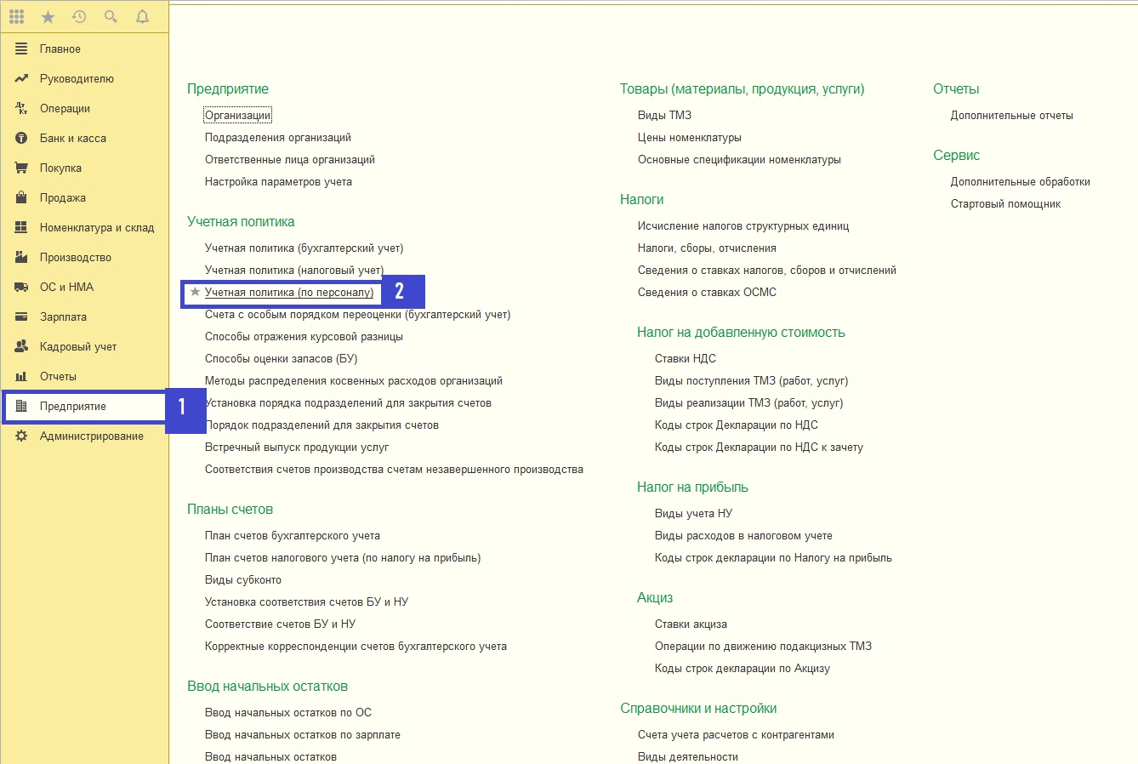This screenshot has width=1138, height=764.
Task: Open Встречный выпуск продукции услуг
Action: pos(297,447)
